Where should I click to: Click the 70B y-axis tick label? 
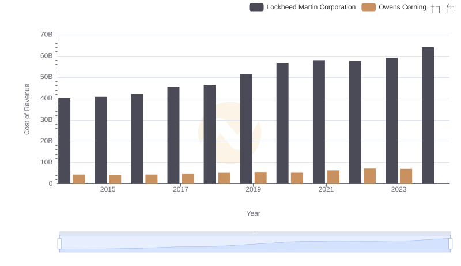(47, 35)
